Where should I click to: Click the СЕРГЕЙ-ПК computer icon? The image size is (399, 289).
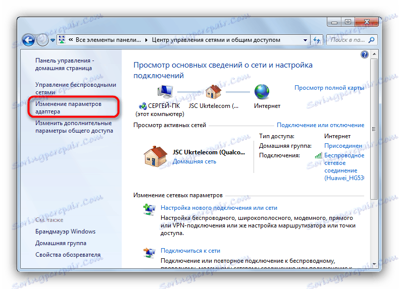click(x=165, y=92)
